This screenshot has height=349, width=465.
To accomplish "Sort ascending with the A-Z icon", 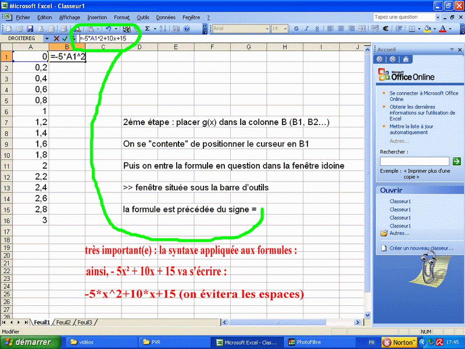I will (163, 29).
